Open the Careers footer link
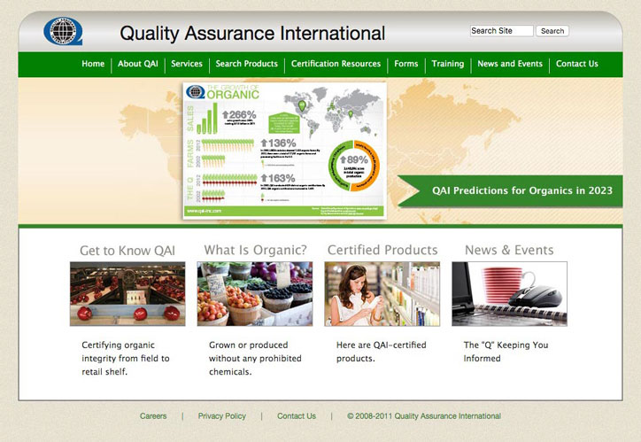The image size is (641, 442). 153,416
